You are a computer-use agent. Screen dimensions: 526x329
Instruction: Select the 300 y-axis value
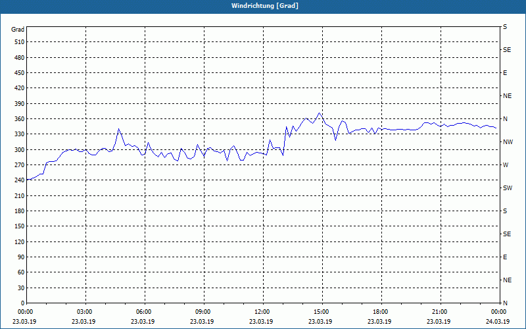tap(20, 150)
